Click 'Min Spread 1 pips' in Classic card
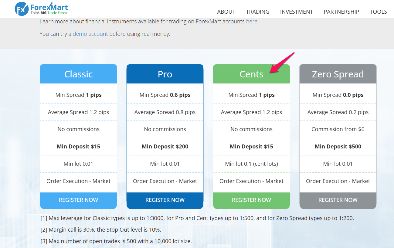394x248 pixels. (x=78, y=95)
